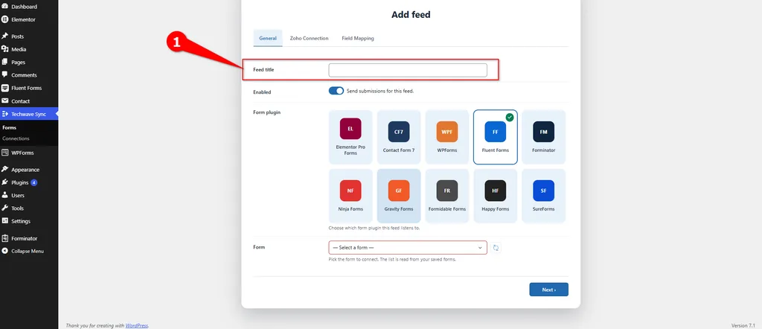This screenshot has width=762, height=329.
Task: Focus the Feed title input field
Action: tap(408, 70)
